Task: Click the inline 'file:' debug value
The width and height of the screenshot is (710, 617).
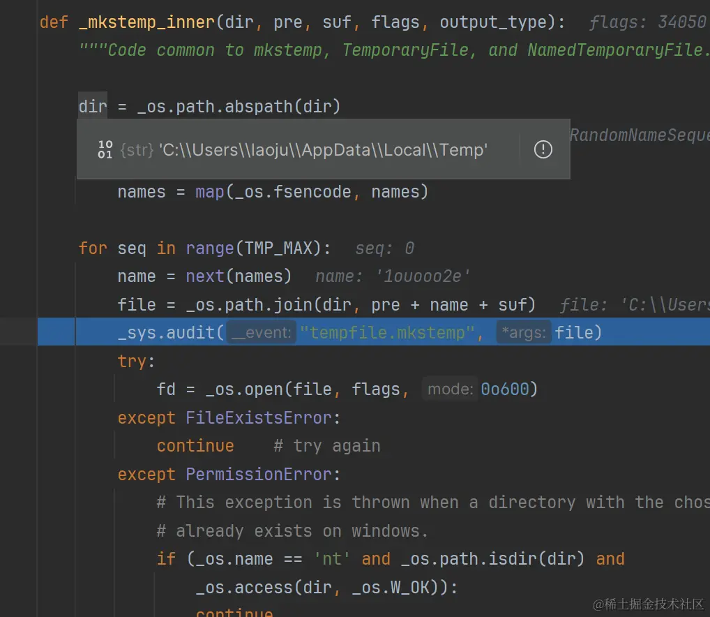Action: pyautogui.click(x=635, y=305)
